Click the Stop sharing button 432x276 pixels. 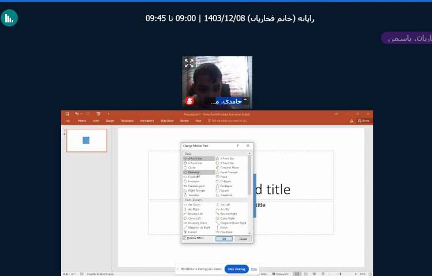[236, 269]
